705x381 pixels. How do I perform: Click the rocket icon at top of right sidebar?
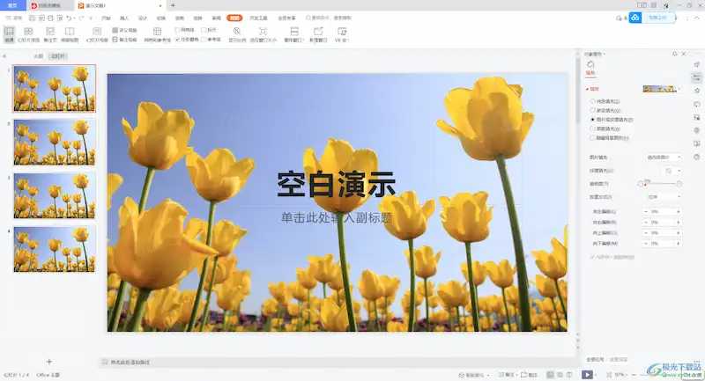(x=696, y=64)
